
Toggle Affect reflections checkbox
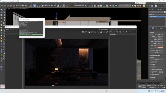click(x=151, y=75)
